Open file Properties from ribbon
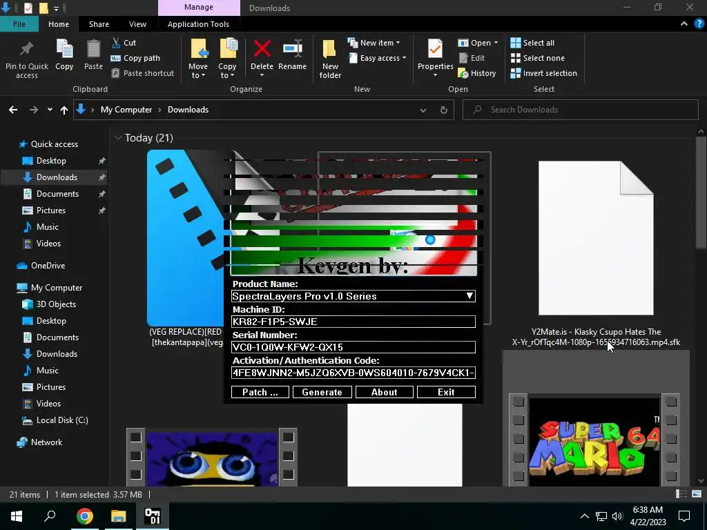 point(435,58)
